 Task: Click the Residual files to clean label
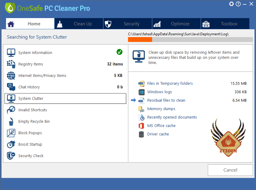pos(166,100)
